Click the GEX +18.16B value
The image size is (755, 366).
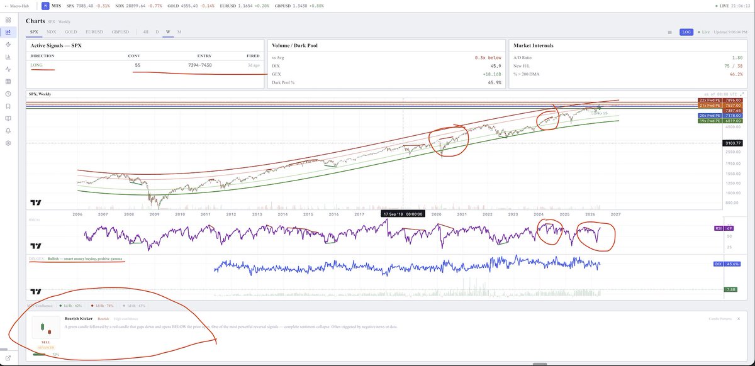492,74
